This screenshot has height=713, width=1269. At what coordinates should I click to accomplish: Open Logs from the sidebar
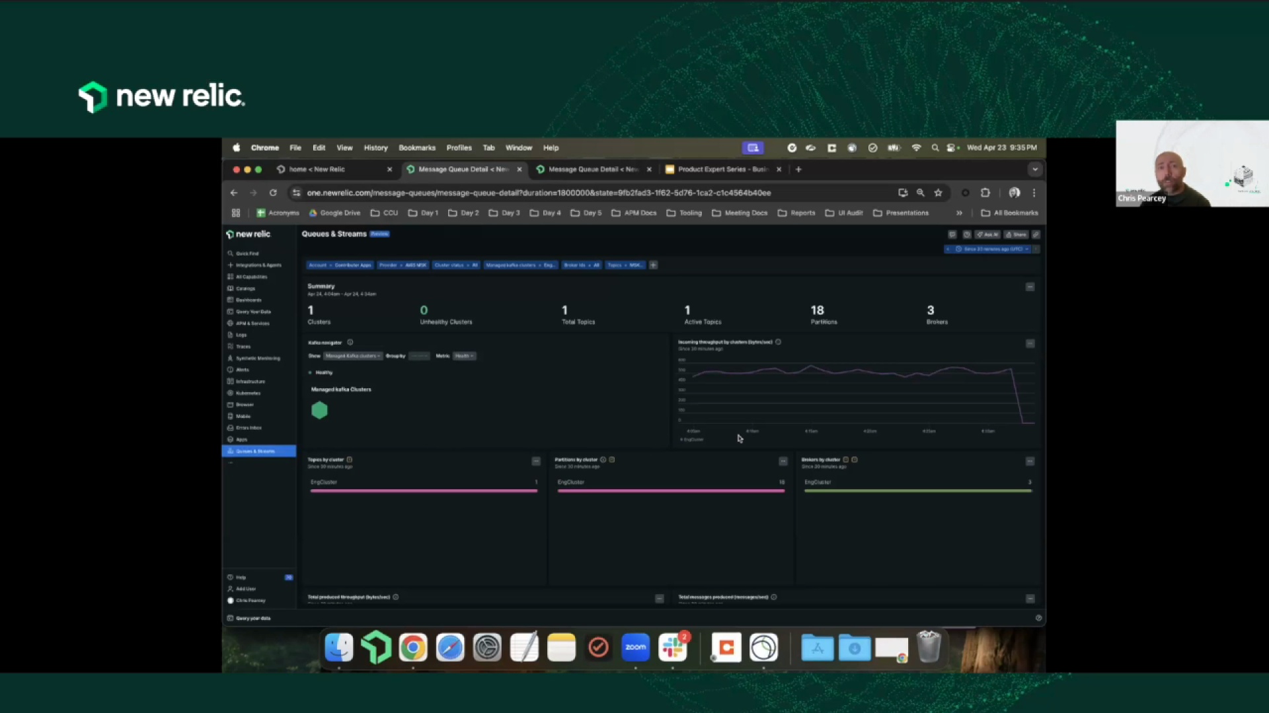click(237, 335)
